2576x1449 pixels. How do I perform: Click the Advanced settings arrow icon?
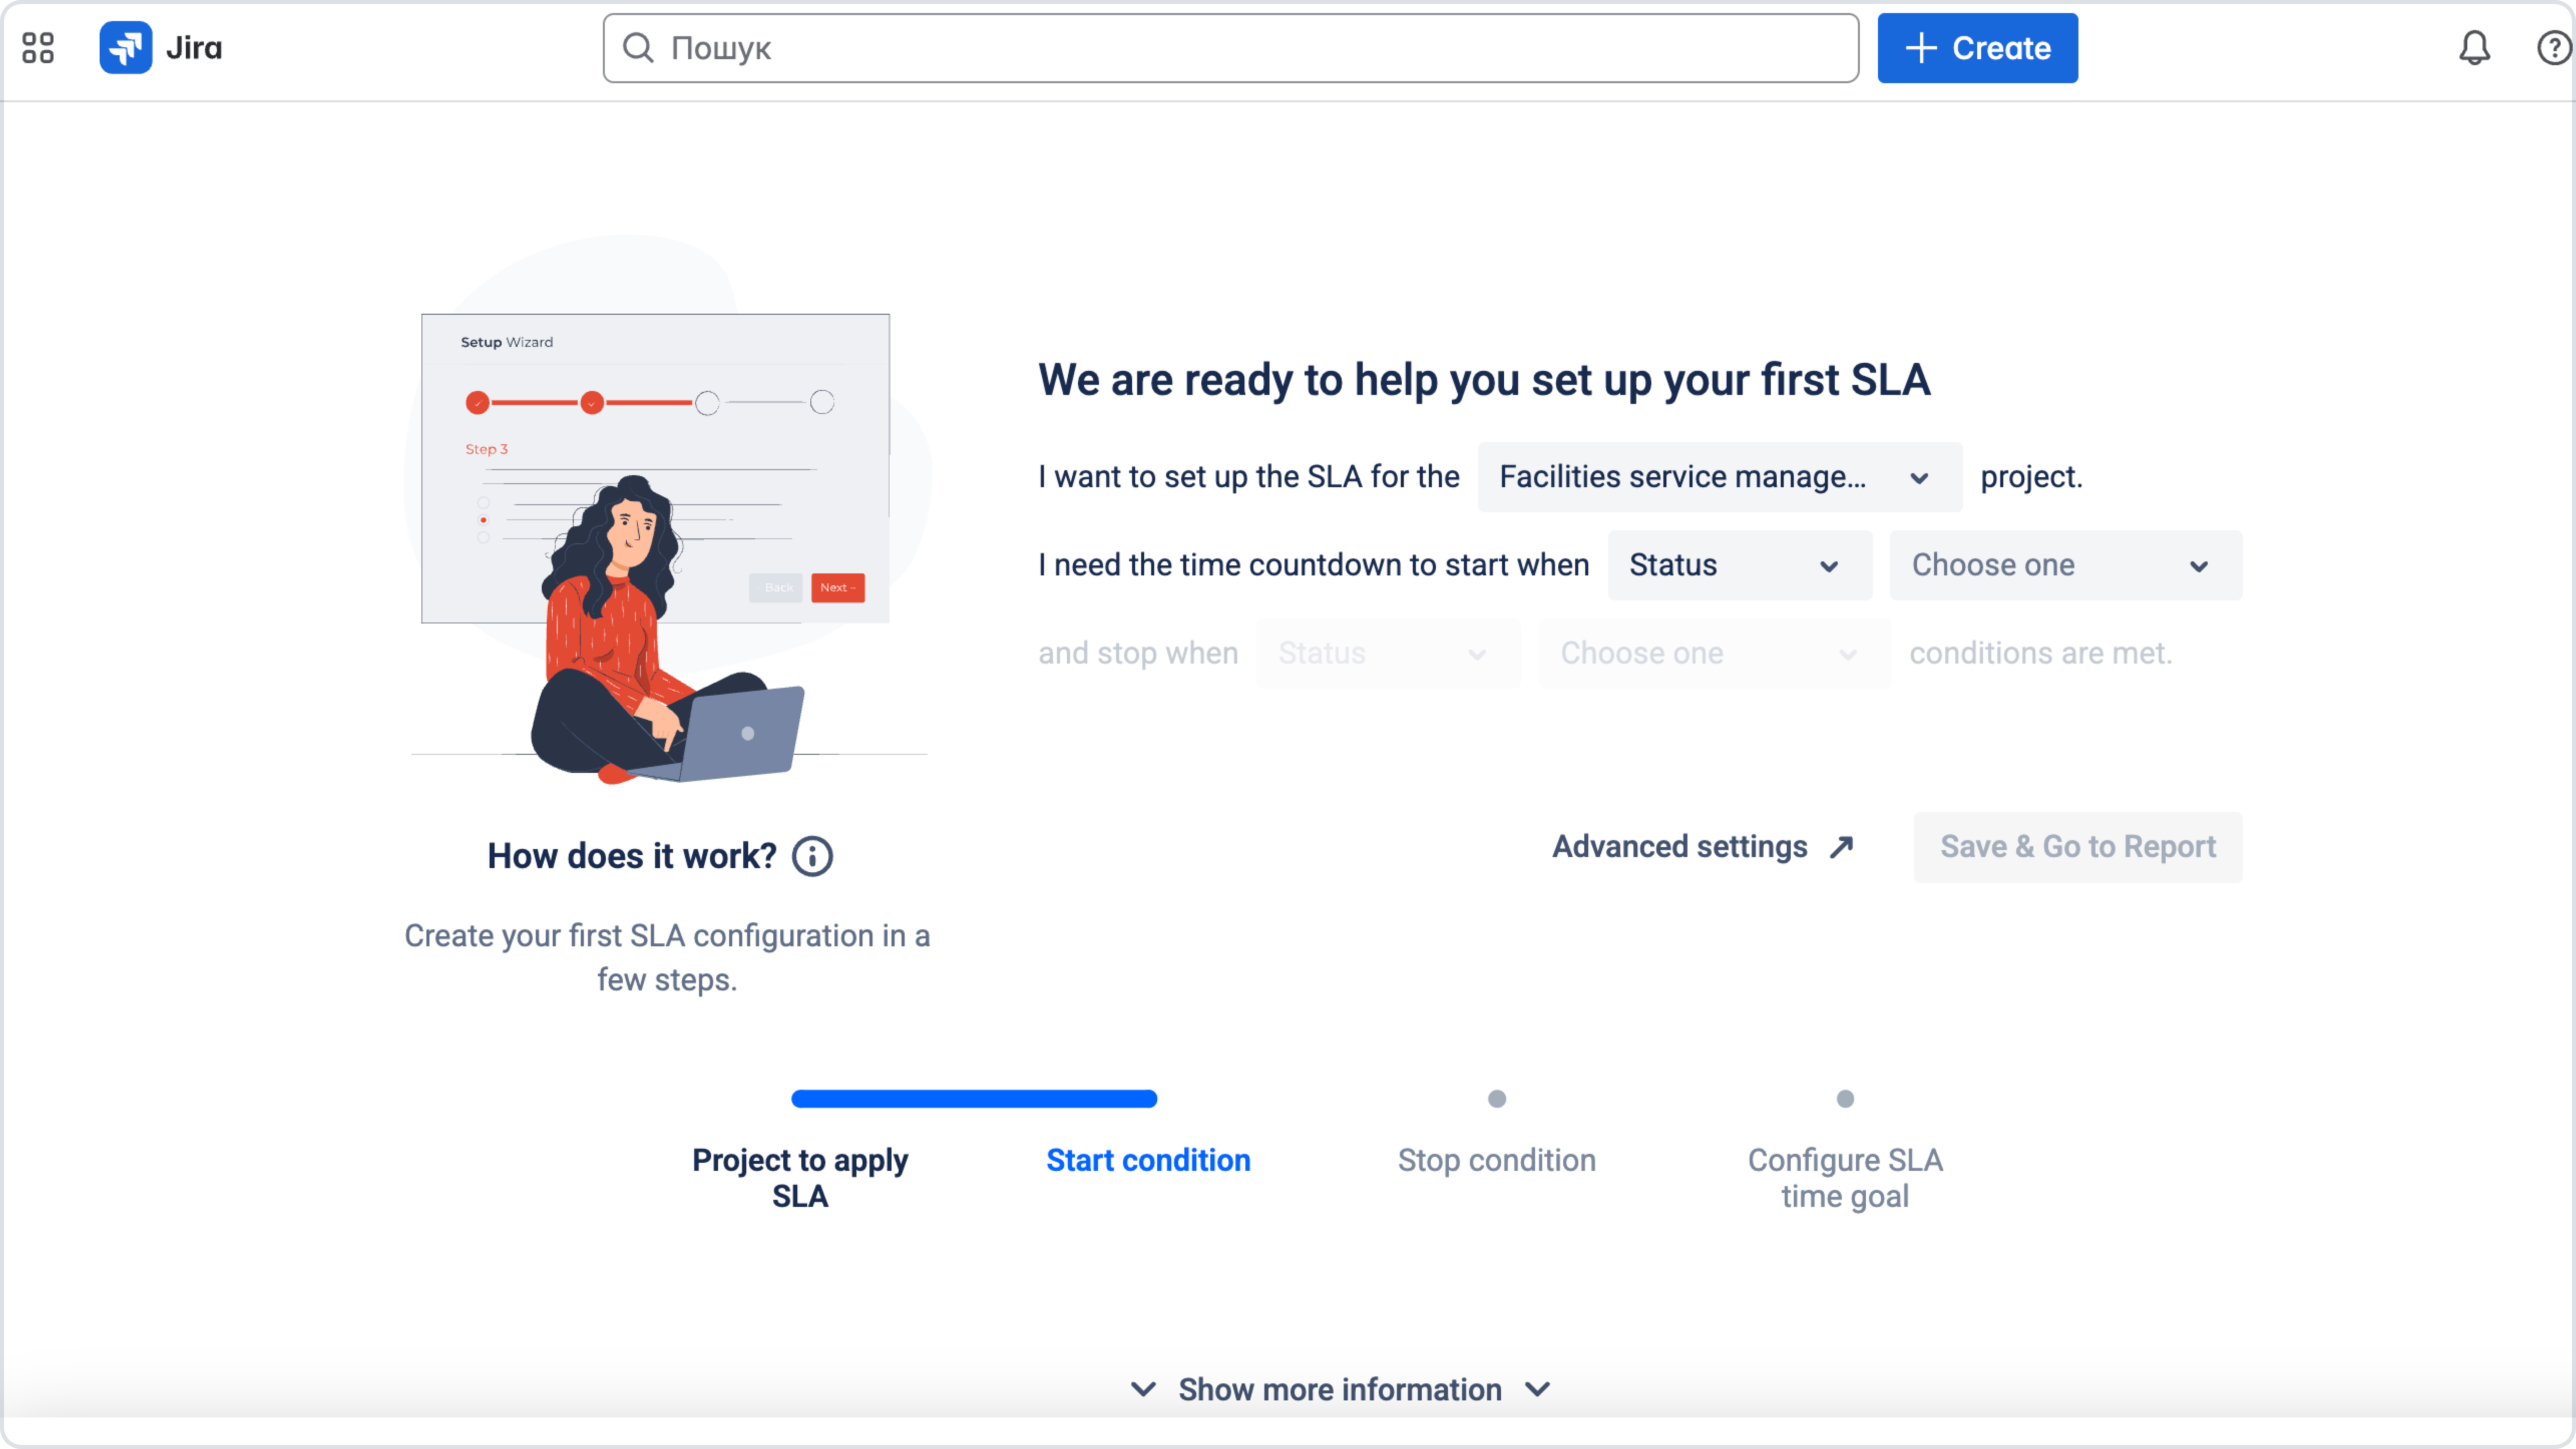1841,847
